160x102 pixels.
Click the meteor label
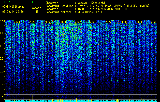pos(36,8)
